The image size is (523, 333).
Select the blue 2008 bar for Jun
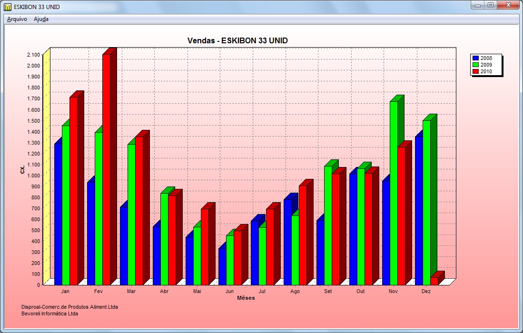(222, 267)
